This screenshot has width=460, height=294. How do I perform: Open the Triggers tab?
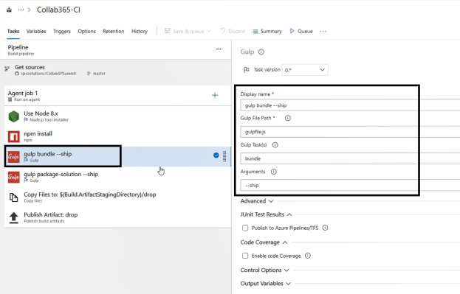(x=62, y=32)
